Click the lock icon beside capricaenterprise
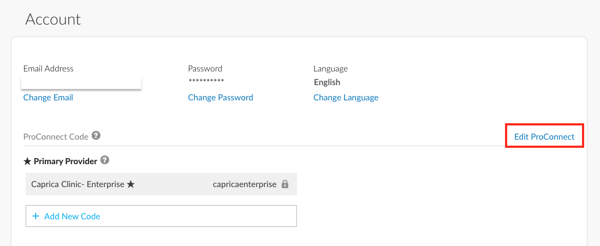This screenshot has height=246, width=600. pyautogui.click(x=284, y=184)
